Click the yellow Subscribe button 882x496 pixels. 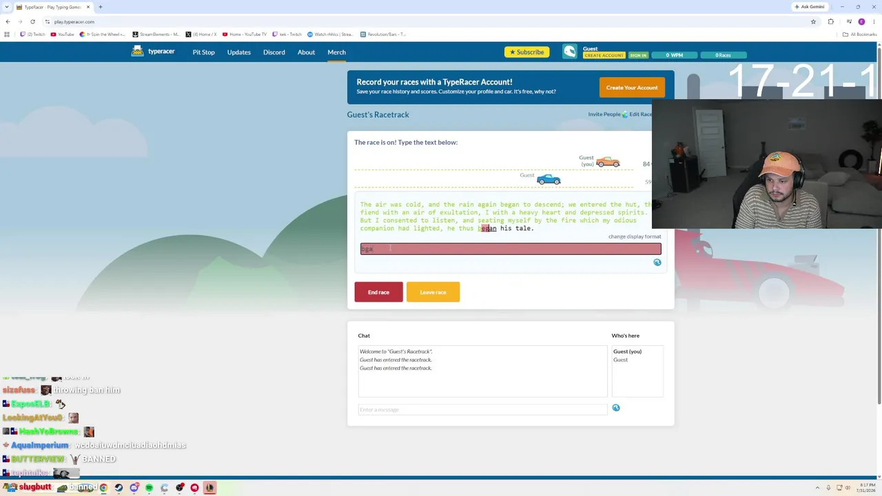pos(527,52)
